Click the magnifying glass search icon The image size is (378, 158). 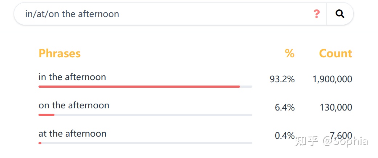(x=340, y=14)
